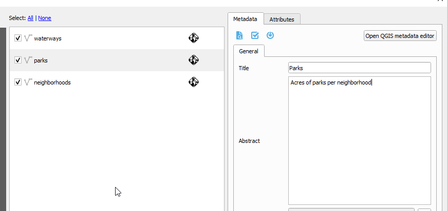Screen dimensions: 447x211
Task: Switch to the Attributes tab
Action: (x=282, y=19)
